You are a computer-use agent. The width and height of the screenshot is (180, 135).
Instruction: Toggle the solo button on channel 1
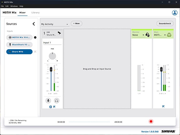click(50, 107)
